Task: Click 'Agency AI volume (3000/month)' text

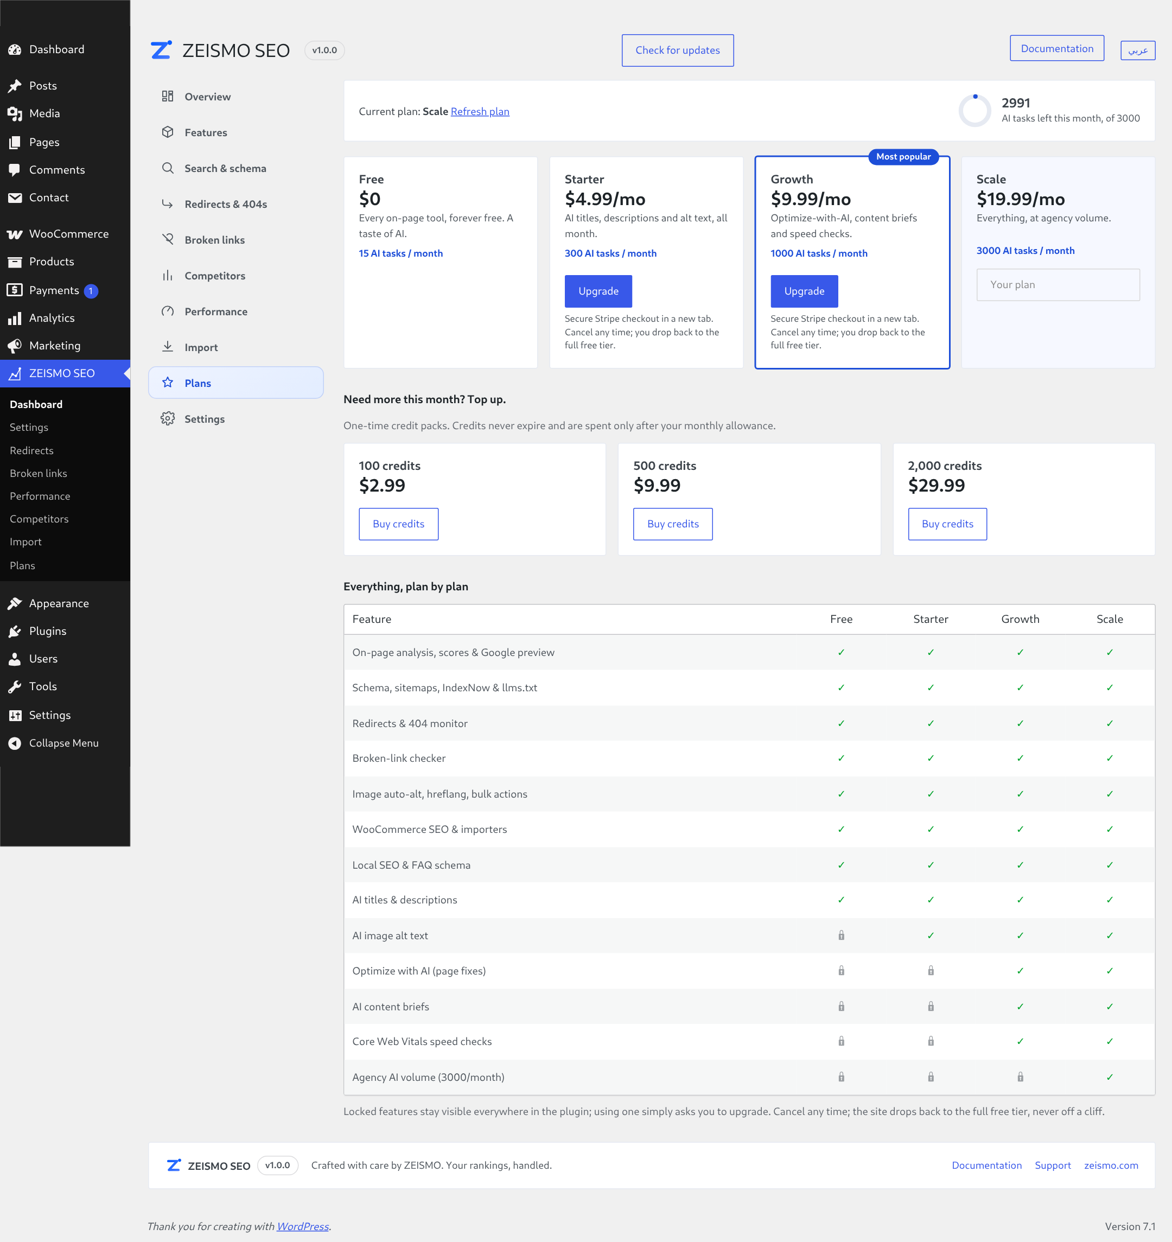Action: click(x=428, y=1077)
